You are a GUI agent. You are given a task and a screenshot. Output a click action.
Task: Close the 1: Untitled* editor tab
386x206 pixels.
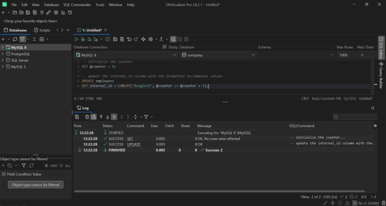106,30
